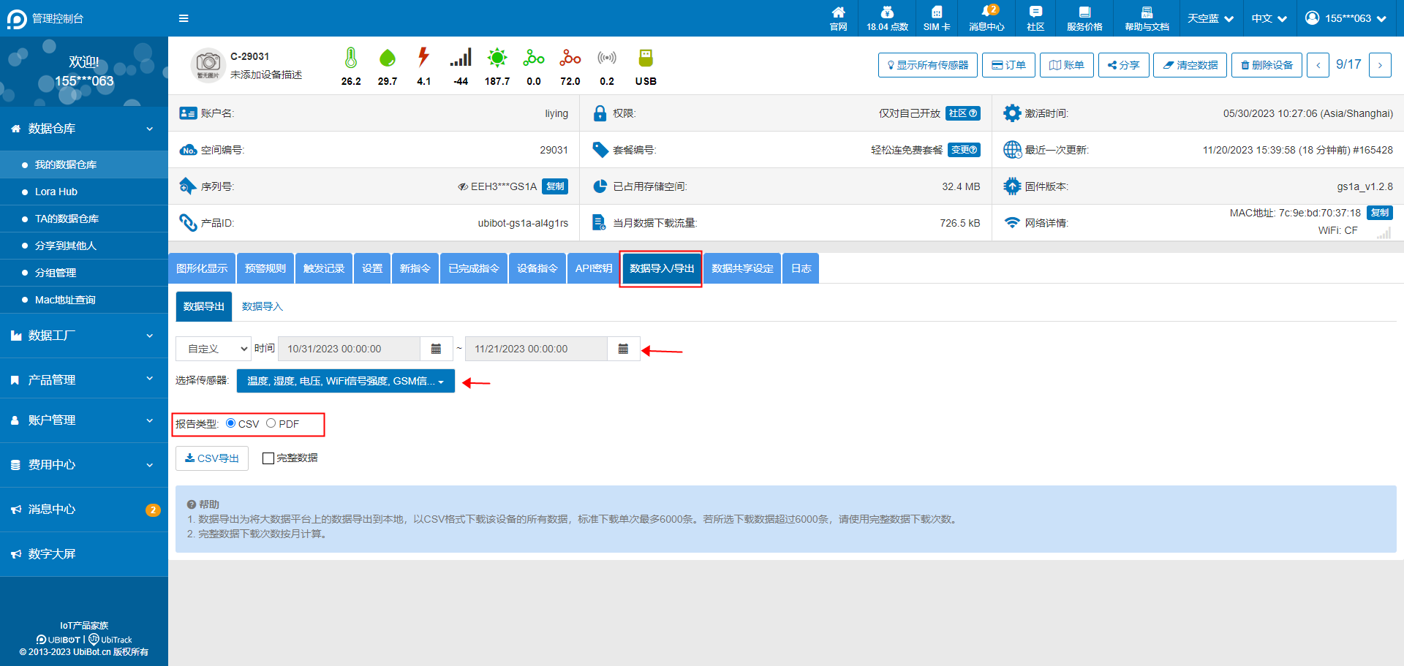Switch to 预警规则 tab
This screenshot has height=666, width=1404.
(x=265, y=268)
